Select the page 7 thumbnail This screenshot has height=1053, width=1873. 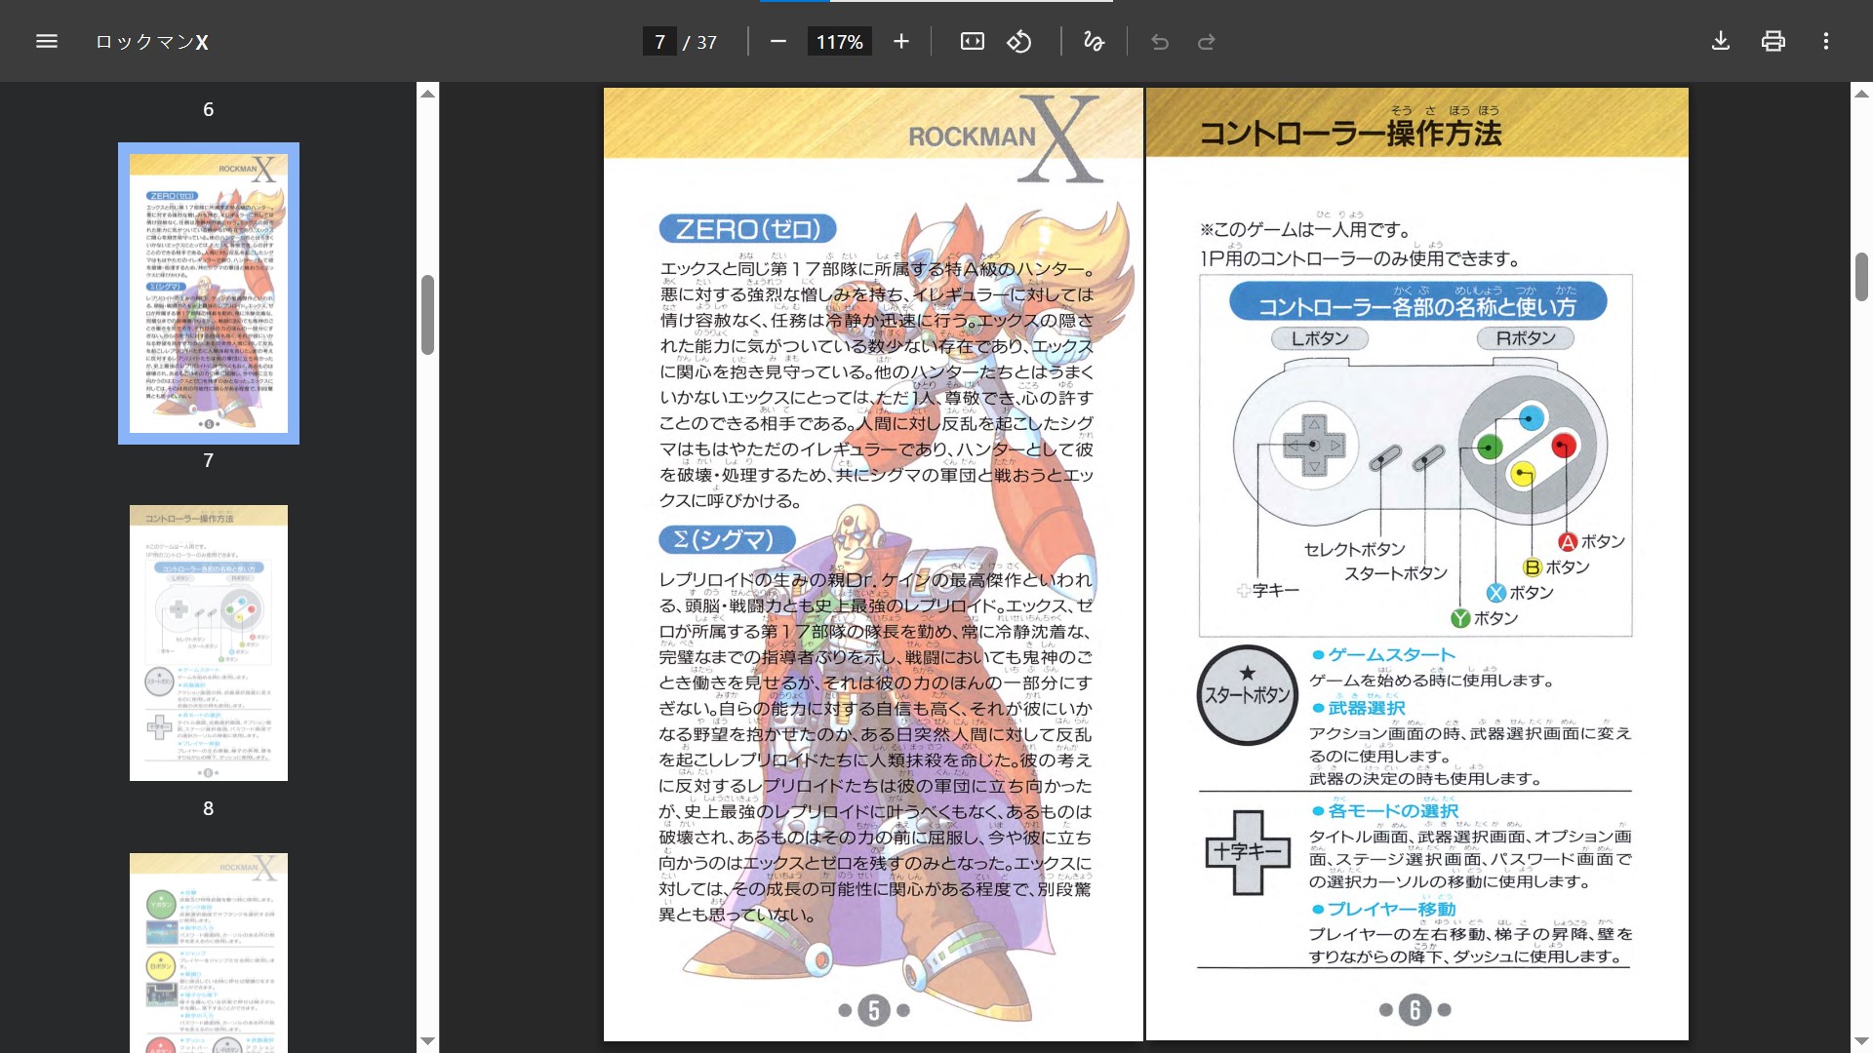[209, 293]
